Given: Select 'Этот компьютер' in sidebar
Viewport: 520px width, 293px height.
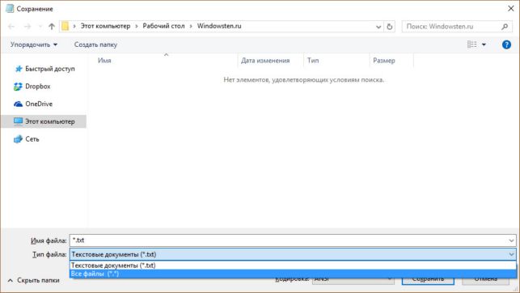Looking at the screenshot, I should tap(44, 121).
